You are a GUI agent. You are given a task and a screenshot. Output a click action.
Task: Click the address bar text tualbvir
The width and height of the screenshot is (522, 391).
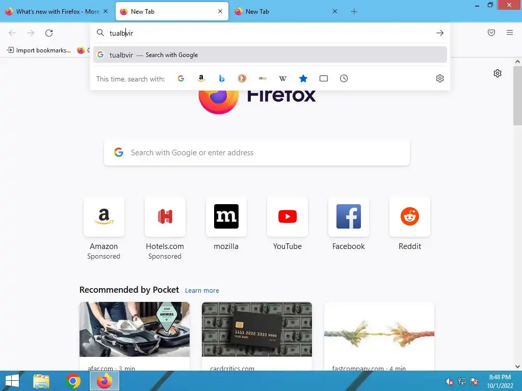(121, 33)
